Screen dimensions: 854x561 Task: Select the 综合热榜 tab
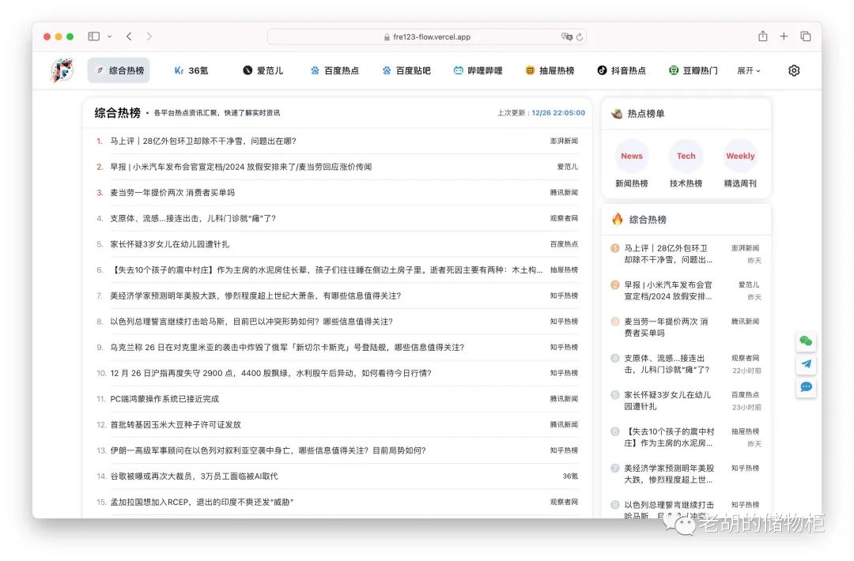(119, 70)
